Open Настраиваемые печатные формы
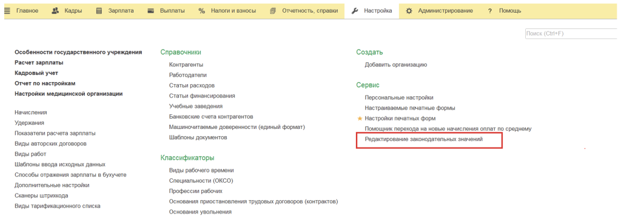Screen dimensions: 621x222 [410, 108]
